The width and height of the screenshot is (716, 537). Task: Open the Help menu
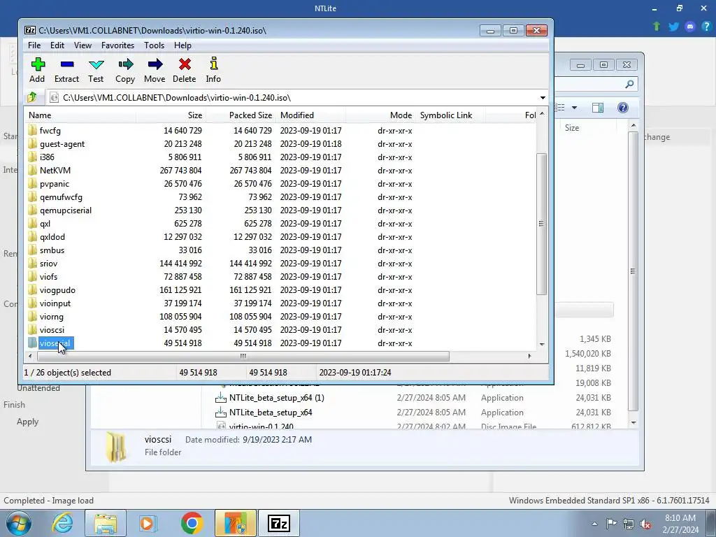pyautogui.click(x=182, y=45)
